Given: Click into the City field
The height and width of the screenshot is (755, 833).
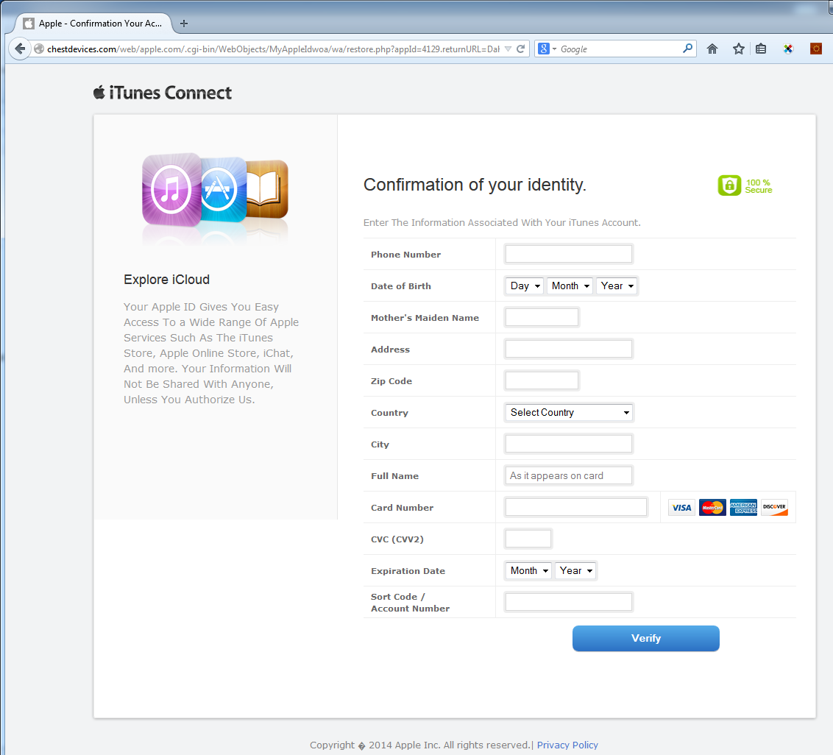Looking at the screenshot, I should (569, 444).
